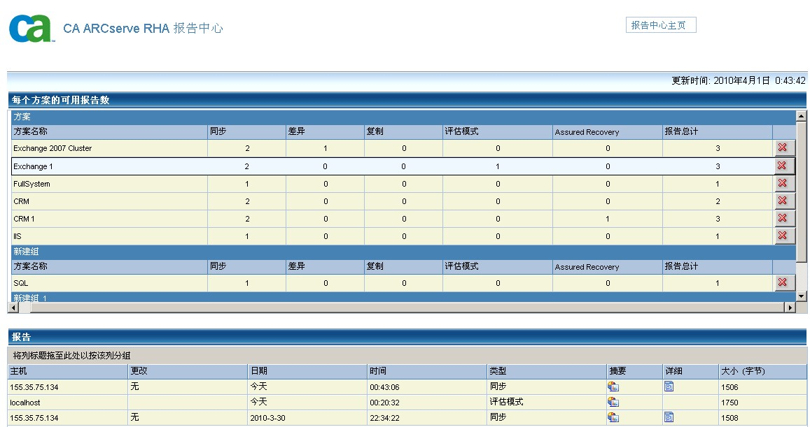The width and height of the screenshot is (810, 427).
Task: Select the FullSystem scenario name
Action: click(x=32, y=184)
